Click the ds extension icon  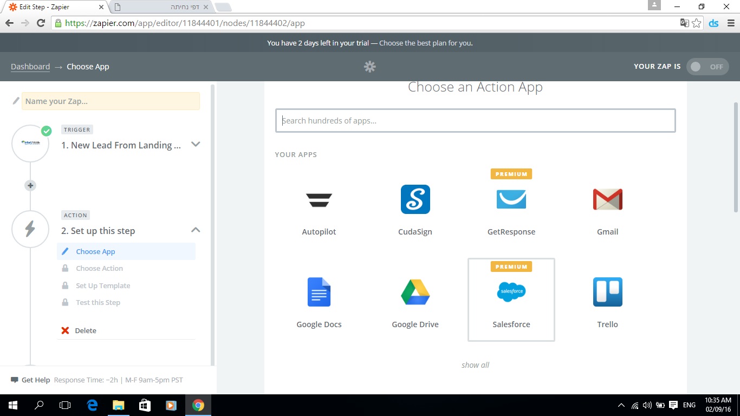[714, 23]
